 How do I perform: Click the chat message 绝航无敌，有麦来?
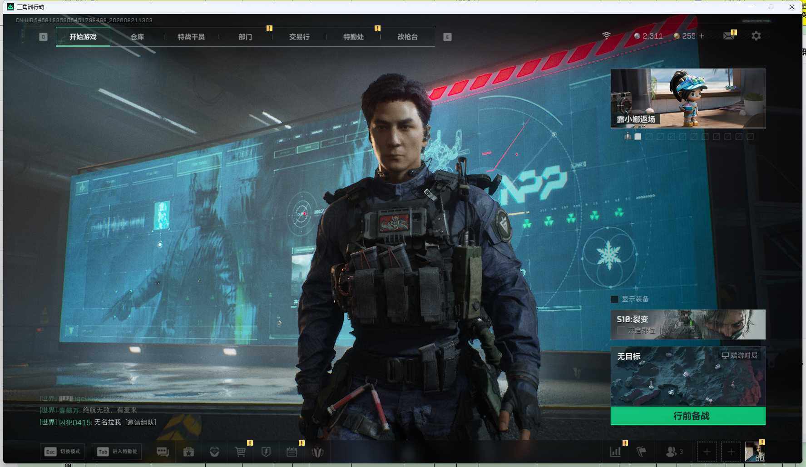[88, 410]
